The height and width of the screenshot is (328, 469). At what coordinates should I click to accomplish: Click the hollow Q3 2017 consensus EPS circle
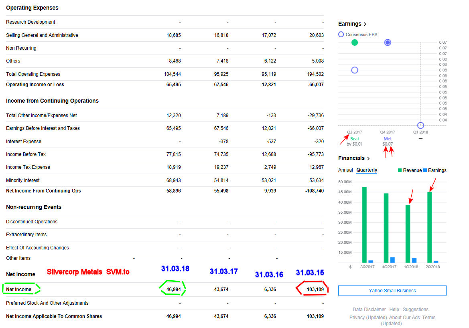(x=354, y=70)
